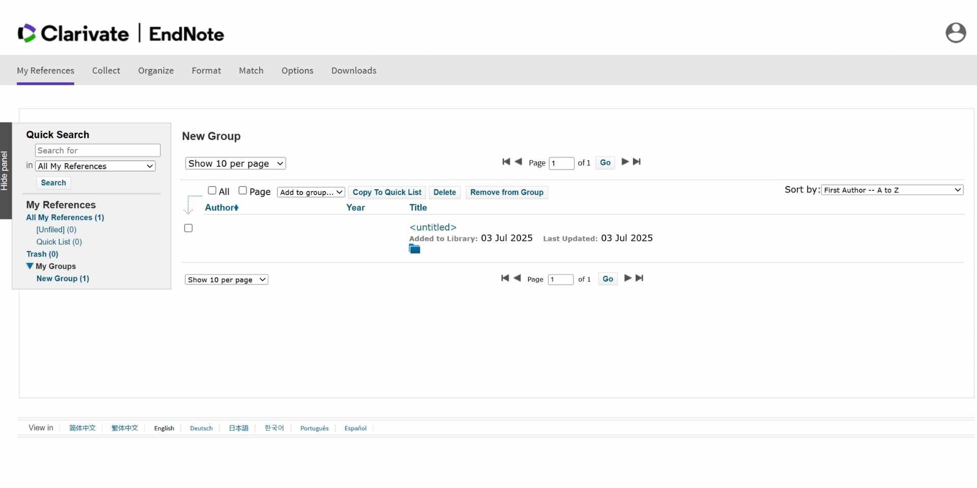Check the Page selection checkbox

pos(243,191)
